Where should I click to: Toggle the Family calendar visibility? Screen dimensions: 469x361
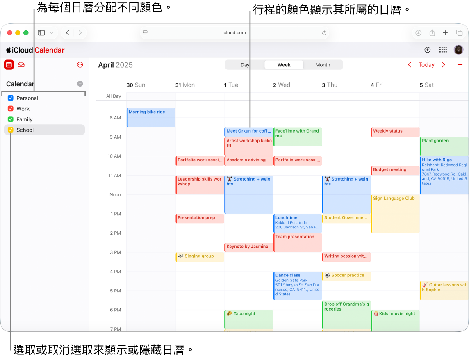tap(11, 119)
